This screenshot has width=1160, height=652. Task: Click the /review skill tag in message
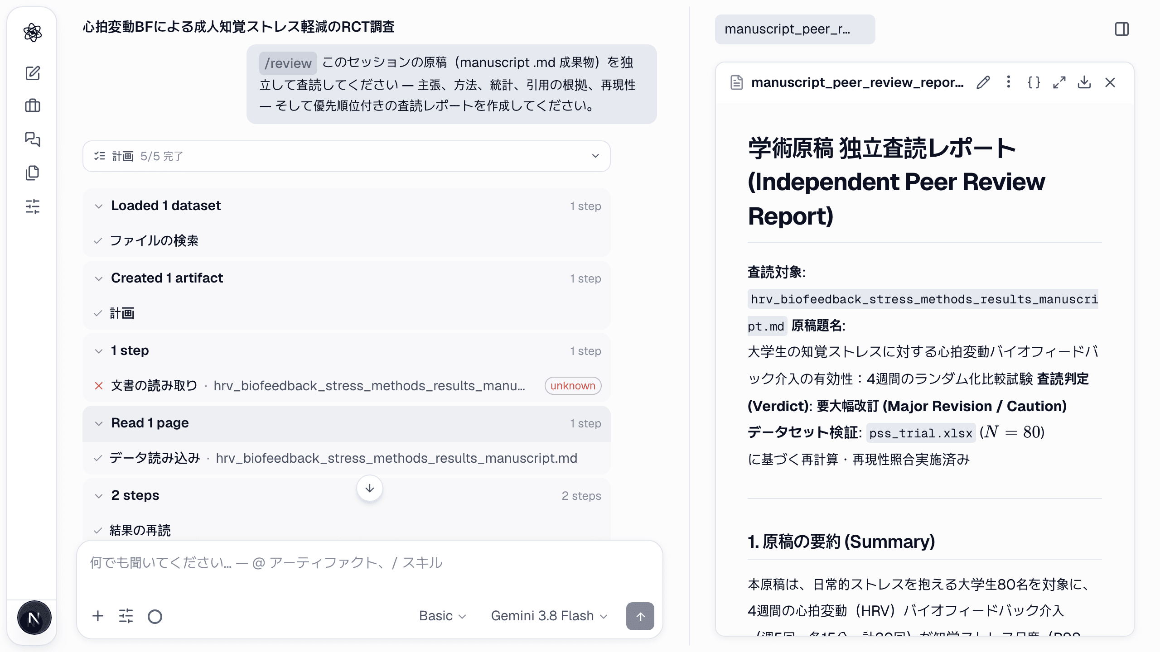288,63
